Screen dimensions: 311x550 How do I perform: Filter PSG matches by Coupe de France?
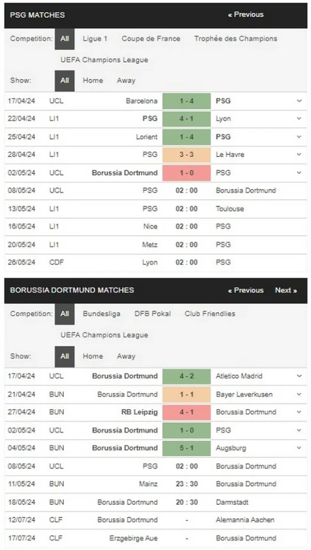[151, 39]
